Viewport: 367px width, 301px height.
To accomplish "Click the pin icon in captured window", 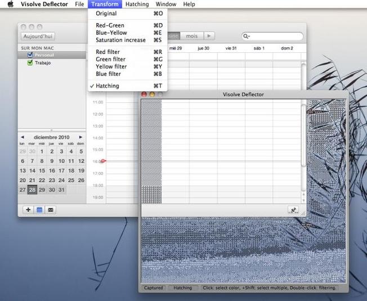I will click(293, 210).
